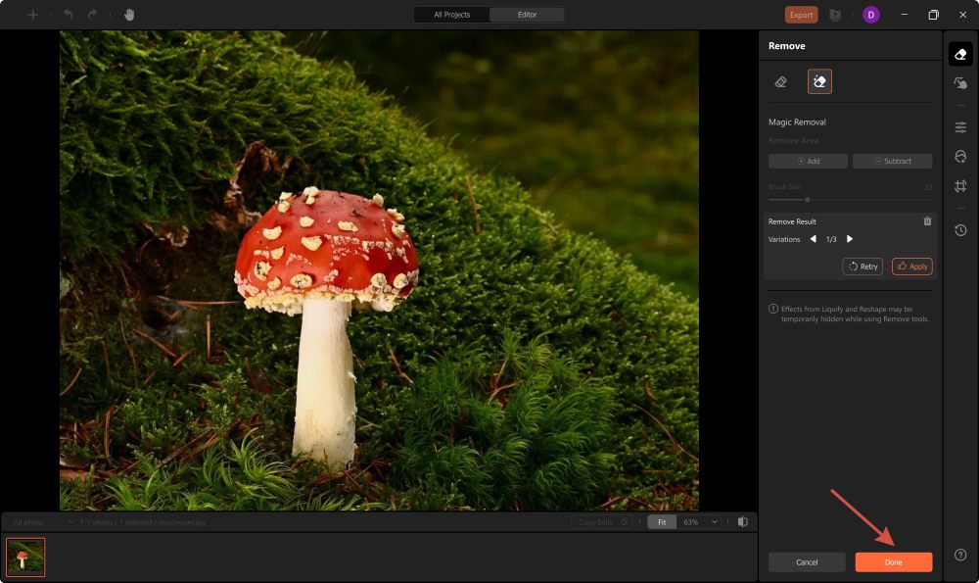Apply the remove result
979x583 pixels.
(x=910, y=266)
